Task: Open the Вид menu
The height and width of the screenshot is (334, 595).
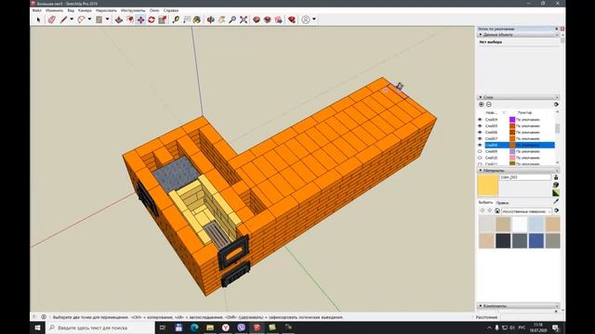Action: pyautogui.click(x=71, y=10)
